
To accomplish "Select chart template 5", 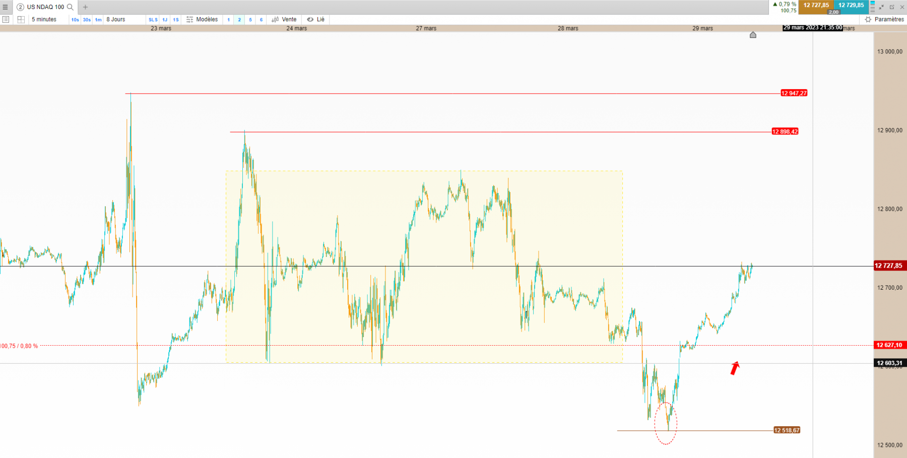I will tap(250, 20).
